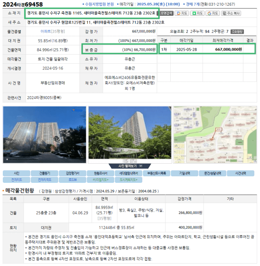The width and height of the screenshot is (260, 266).
Task: Click building appraisal 266,800,000원
Action: (x=190, y=212)
